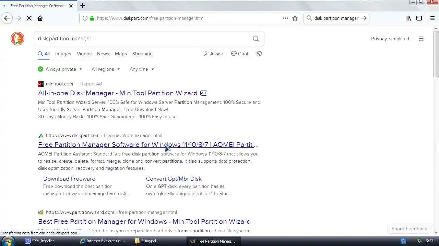
Task: Open the Library bookshelf icon
Action: click(408, 18)
